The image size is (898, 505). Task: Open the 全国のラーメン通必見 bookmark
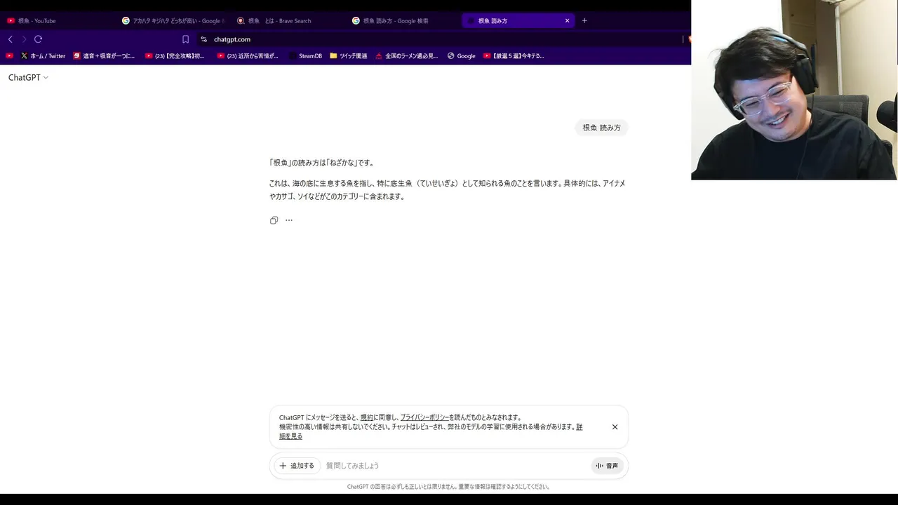(407, 55)
